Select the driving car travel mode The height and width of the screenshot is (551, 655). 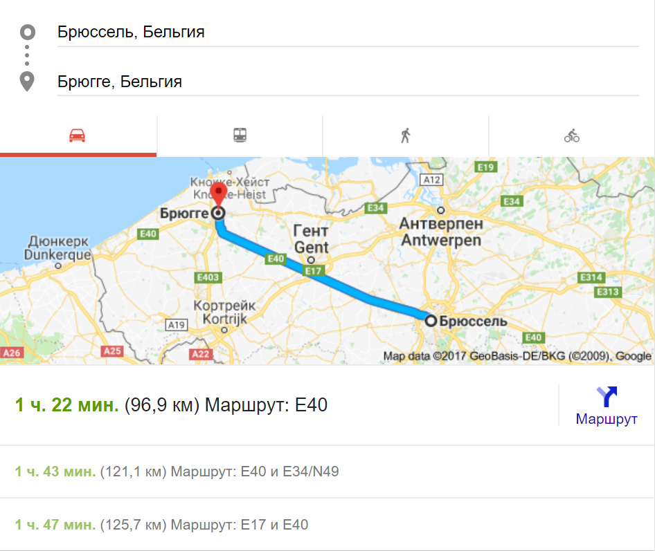pos(78,136)
